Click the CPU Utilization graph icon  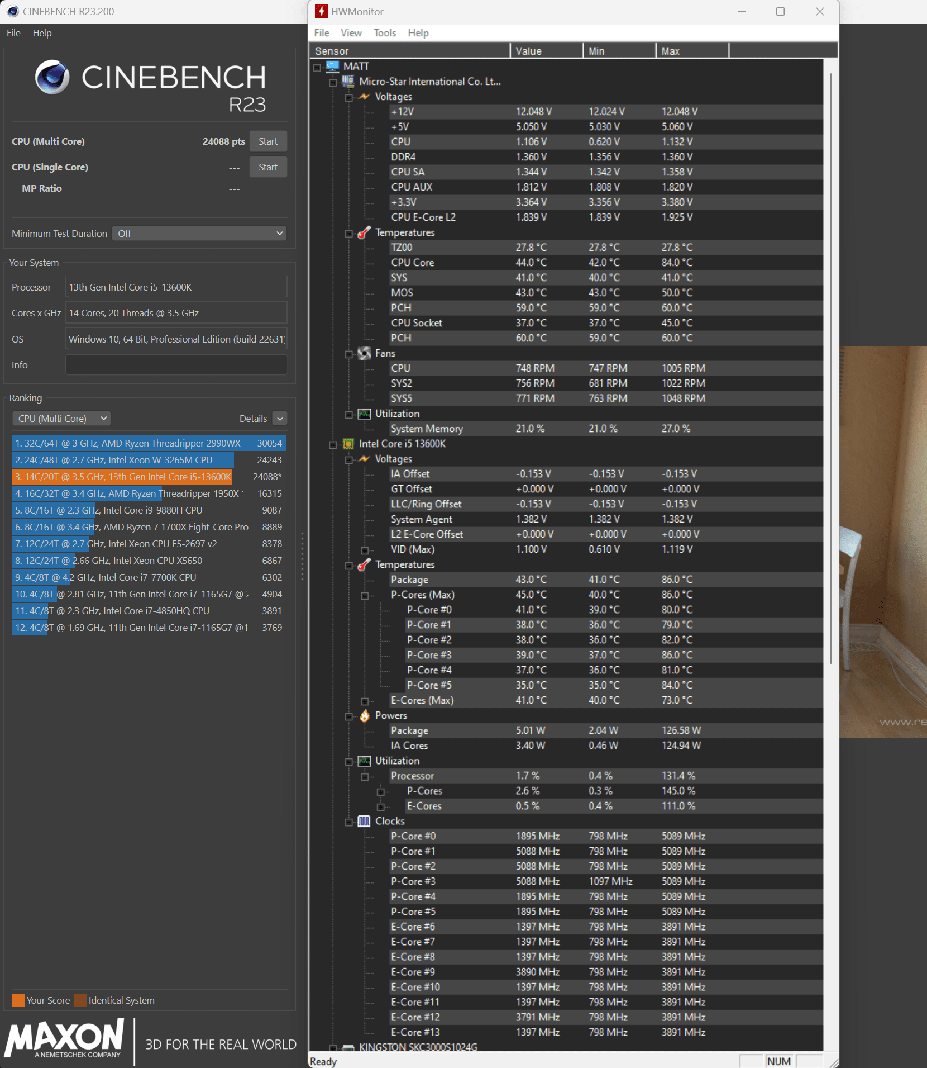pyautogui.click(x=364, y=761)
